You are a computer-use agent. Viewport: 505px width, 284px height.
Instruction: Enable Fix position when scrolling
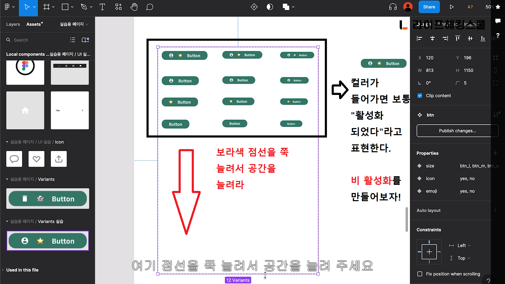tap(420, 274)
